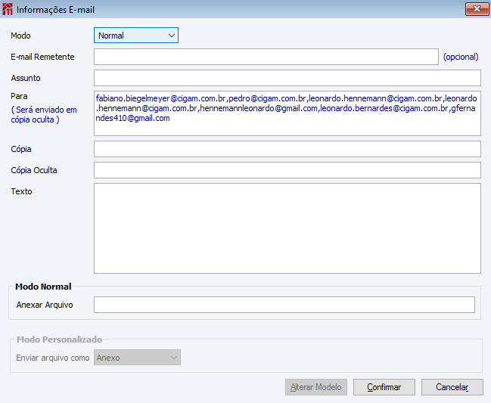Click the Anexar Arquivo field

point(284,305)
